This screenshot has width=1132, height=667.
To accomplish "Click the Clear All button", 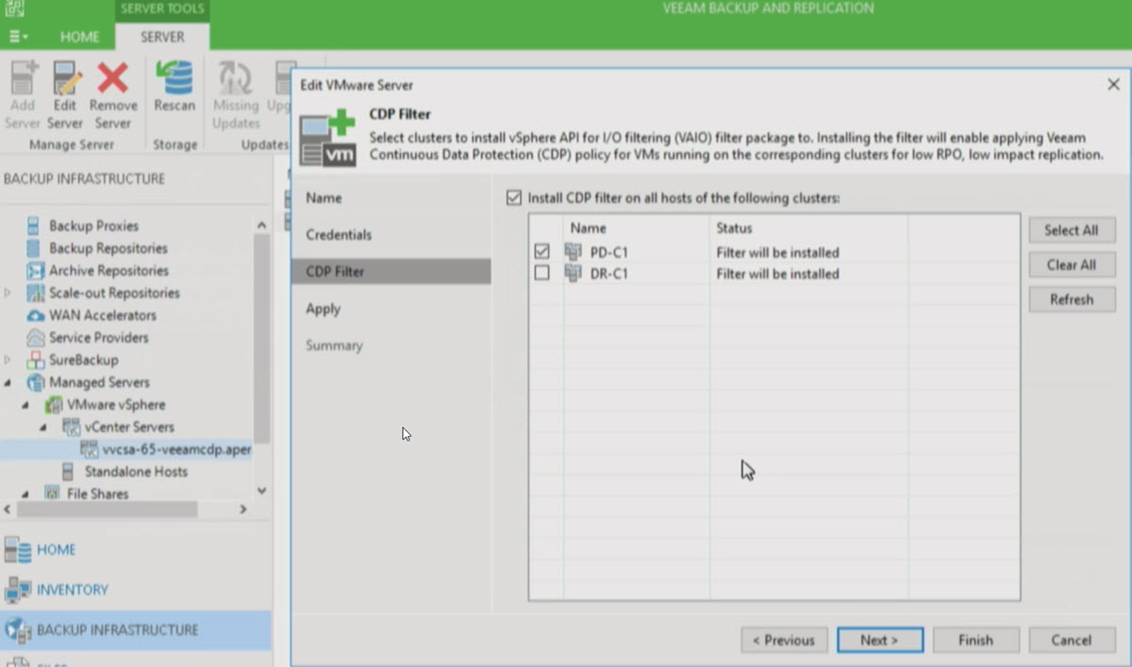I will [x=1072, y=265].
